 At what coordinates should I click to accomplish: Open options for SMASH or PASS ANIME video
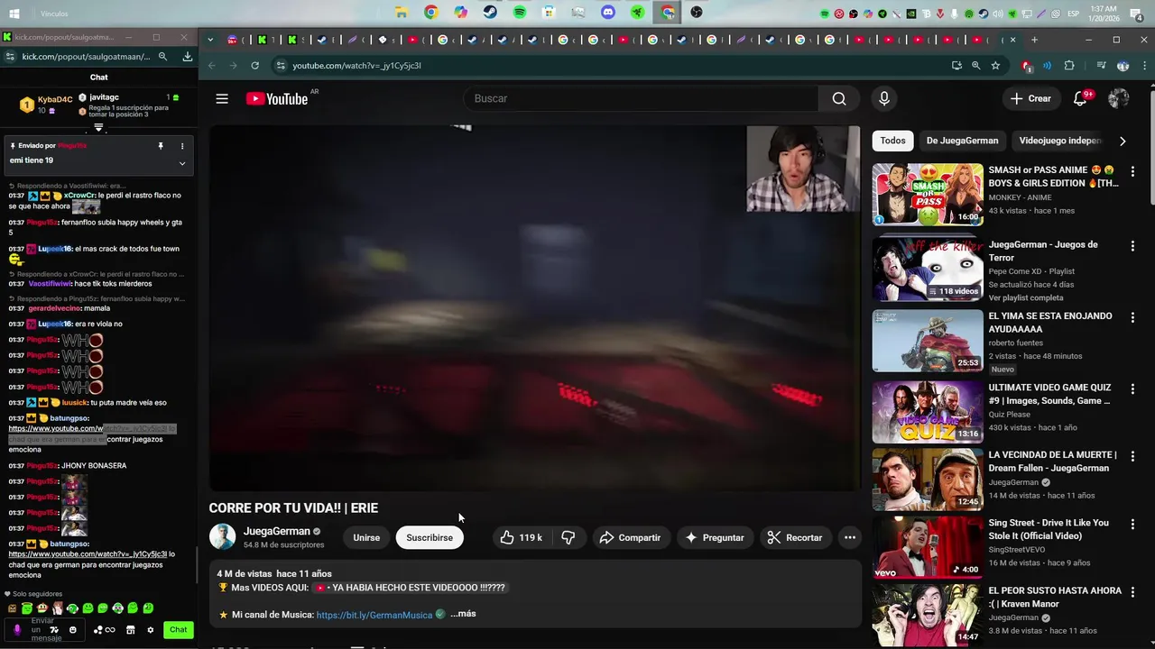(x=1132, y=171)
